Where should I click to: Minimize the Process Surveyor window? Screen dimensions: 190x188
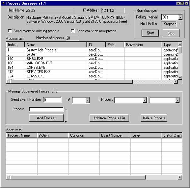178,3
